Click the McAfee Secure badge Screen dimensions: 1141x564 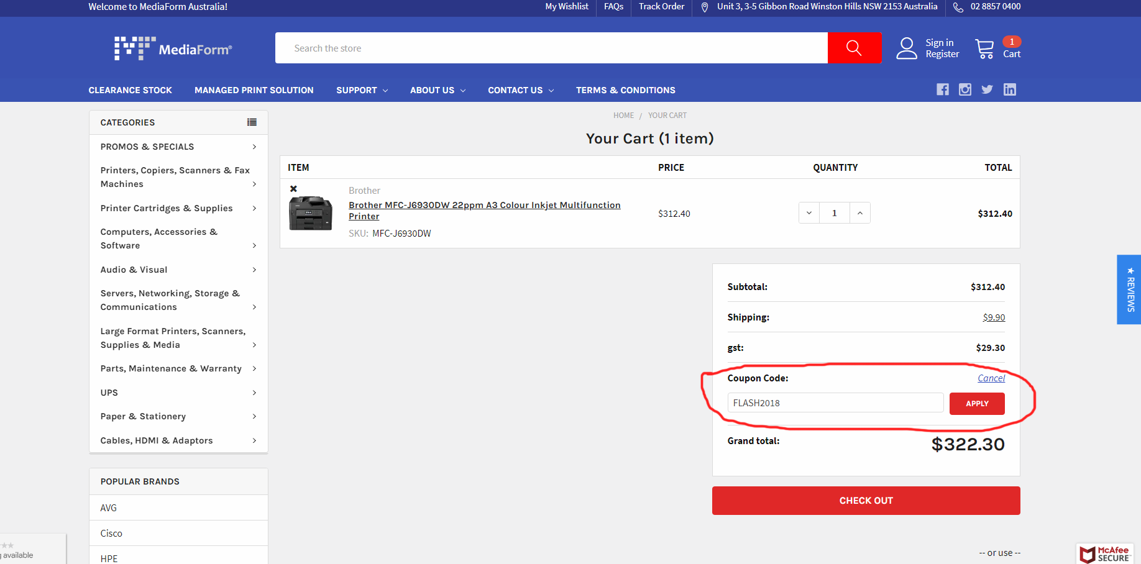point(1106,553)
